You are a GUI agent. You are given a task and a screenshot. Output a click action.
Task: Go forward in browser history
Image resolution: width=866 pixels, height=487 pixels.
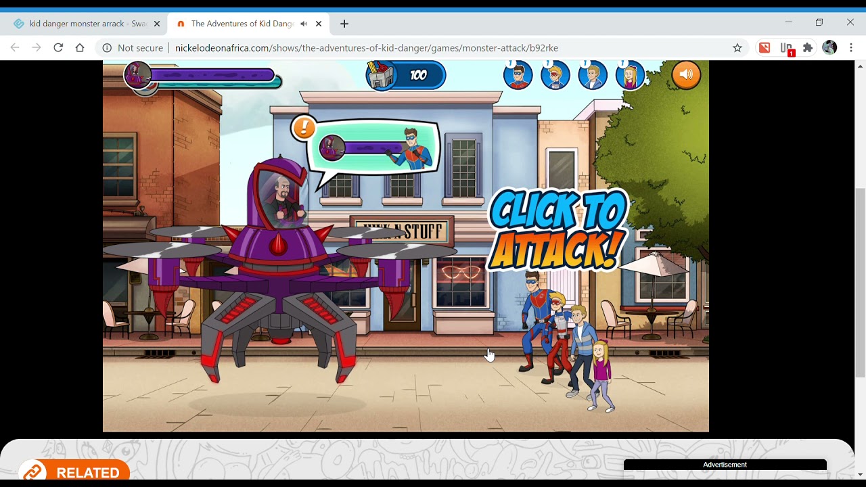pyautogui.click(x=37, y=48)
